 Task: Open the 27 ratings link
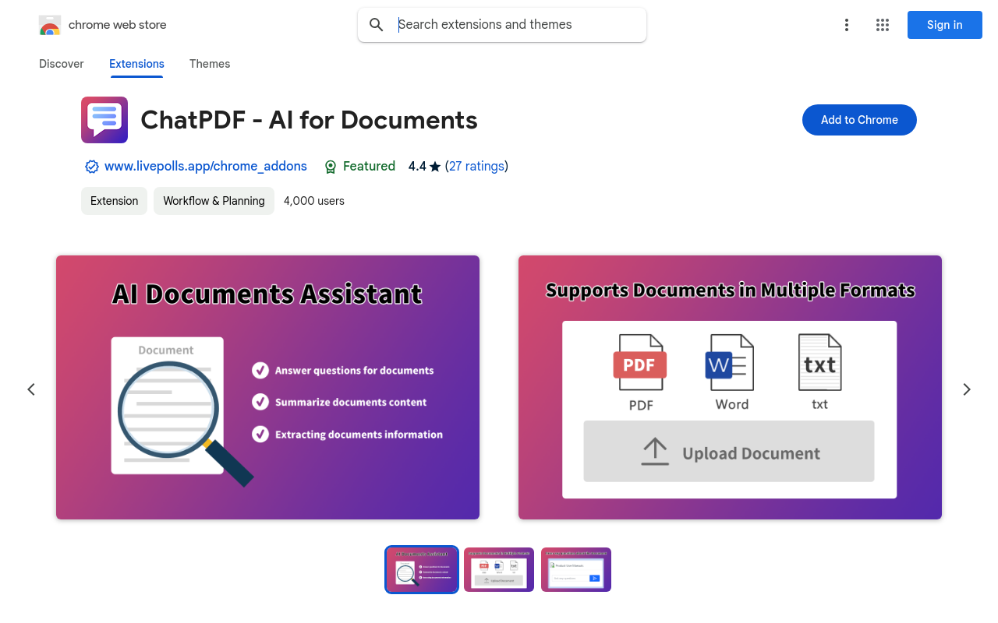476,167
